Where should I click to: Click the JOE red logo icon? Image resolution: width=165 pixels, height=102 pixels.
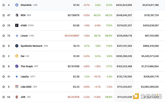point(17,97)
